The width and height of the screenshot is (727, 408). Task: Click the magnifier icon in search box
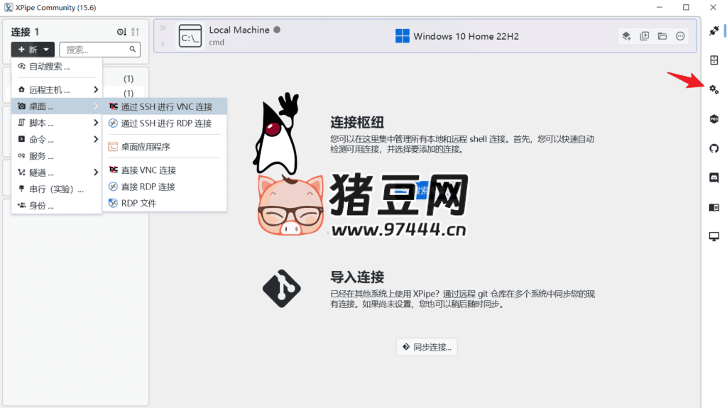click(133, 49)
